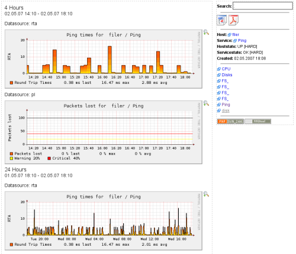Select the 'Created: 02.05.2007 18:08' text

coord(242,58)
